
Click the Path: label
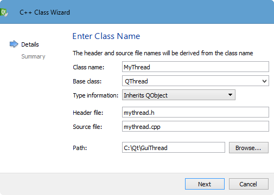pyautogui.click(x=80, y=148)
